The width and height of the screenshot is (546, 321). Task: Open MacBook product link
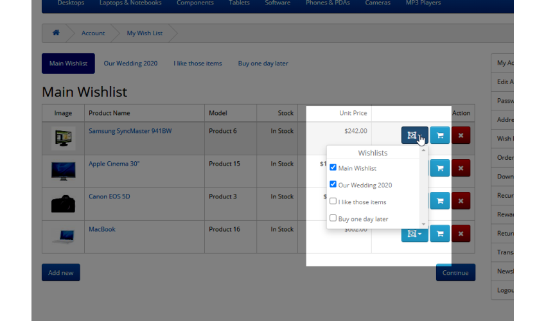click(x=102, y=229)
